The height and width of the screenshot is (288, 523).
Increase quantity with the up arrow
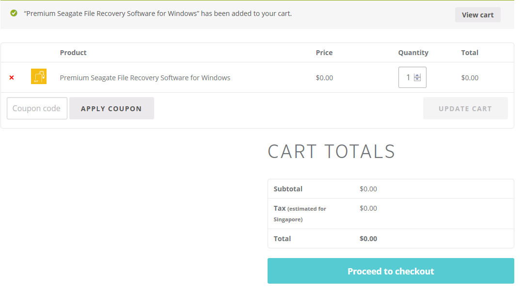click(x=417, y=75)
